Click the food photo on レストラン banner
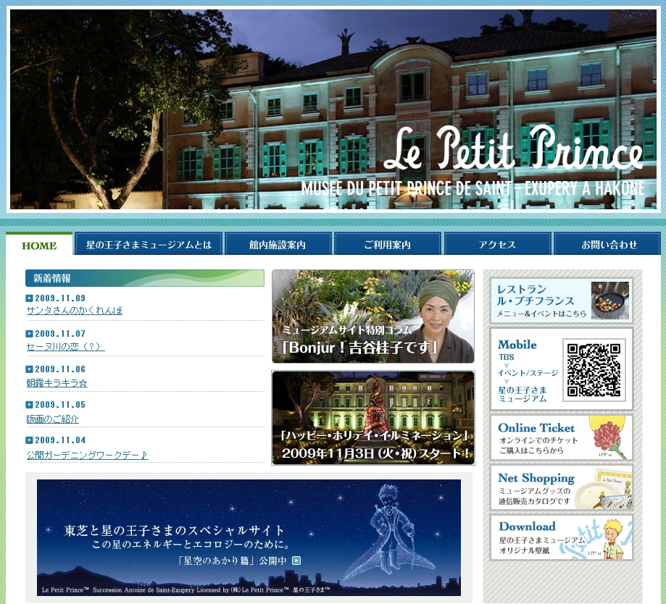 click(609, 300)
